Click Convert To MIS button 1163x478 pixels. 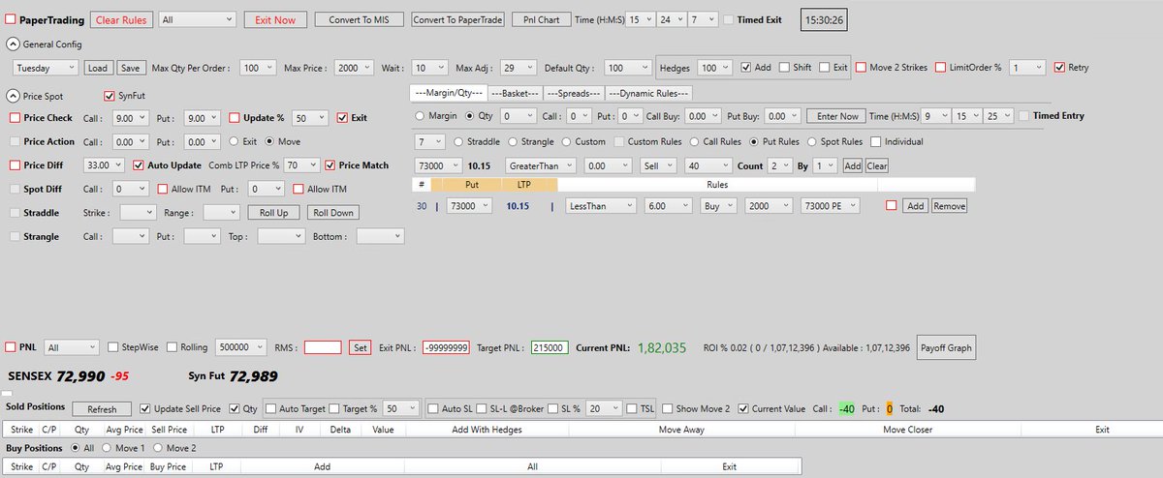pyautogui.click(x=359, y=19)
